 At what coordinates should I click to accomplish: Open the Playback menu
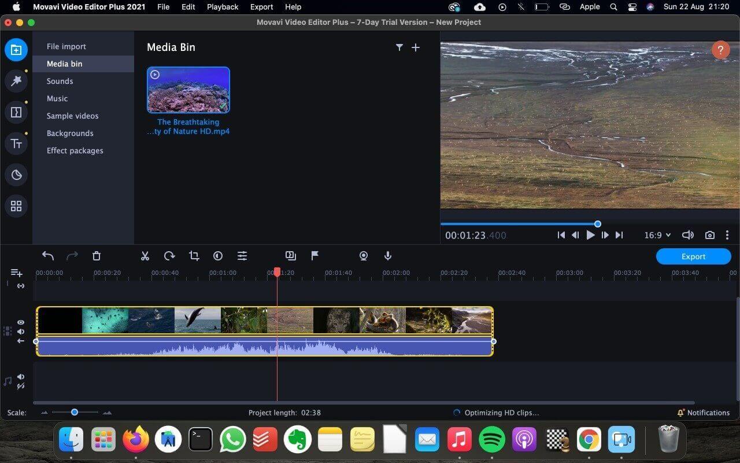[x=223, y=7]
